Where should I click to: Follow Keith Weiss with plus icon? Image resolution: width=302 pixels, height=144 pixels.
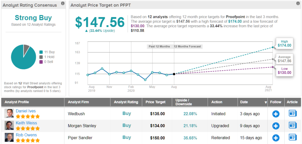(x=276, y=126)
